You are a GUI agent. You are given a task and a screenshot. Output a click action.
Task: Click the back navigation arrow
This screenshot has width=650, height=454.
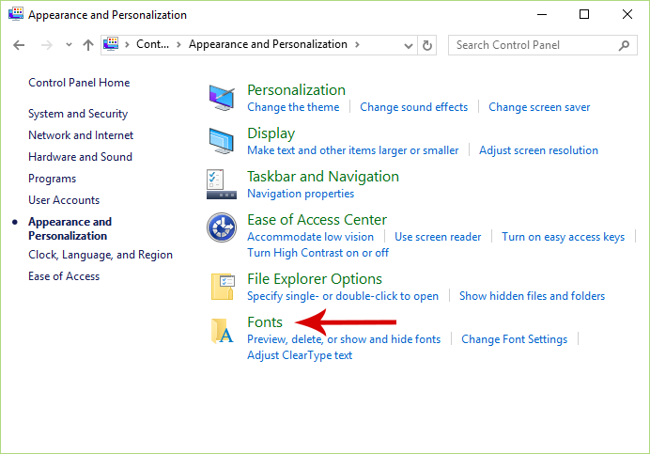(x=19, y=45)
